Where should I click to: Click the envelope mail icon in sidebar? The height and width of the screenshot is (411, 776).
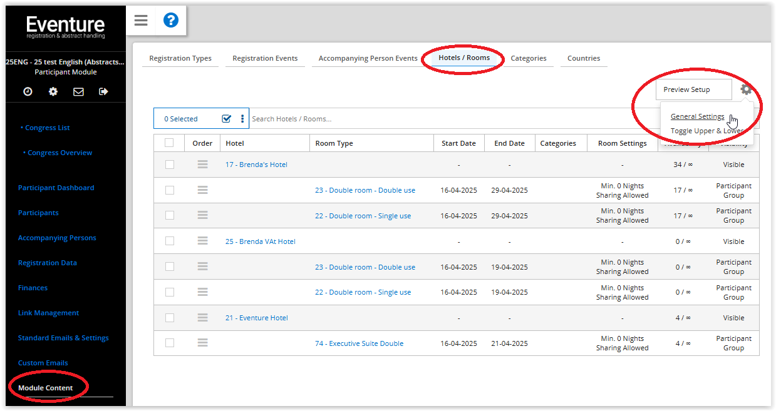click(78, 91)
